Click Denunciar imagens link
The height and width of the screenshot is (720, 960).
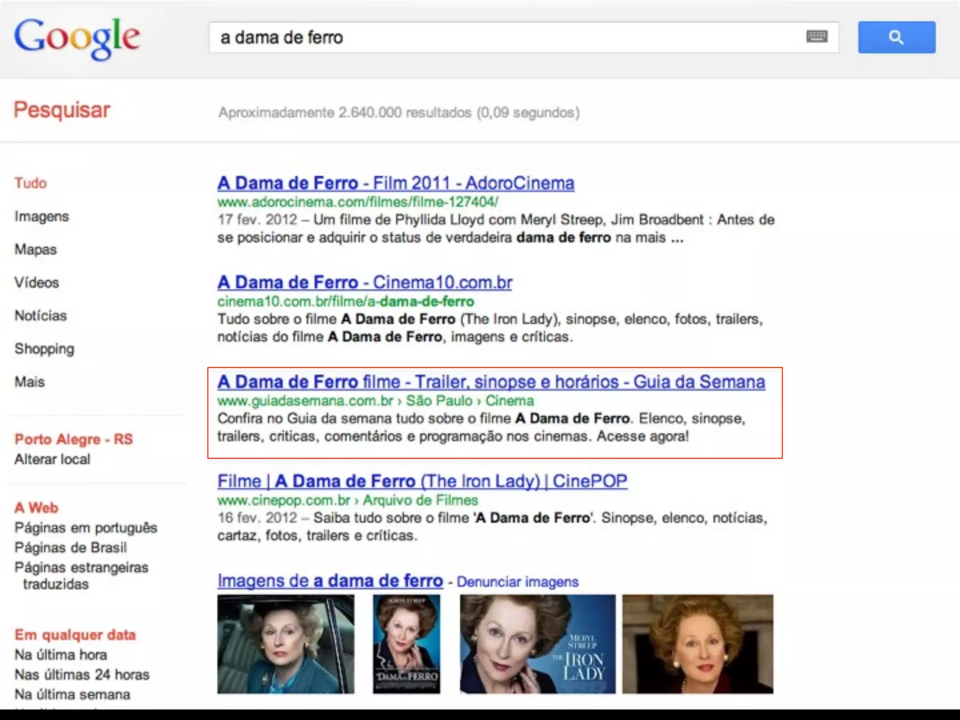(517, 582)
